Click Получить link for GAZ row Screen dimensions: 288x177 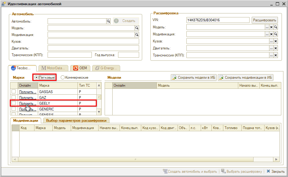[x=28, y=97]
